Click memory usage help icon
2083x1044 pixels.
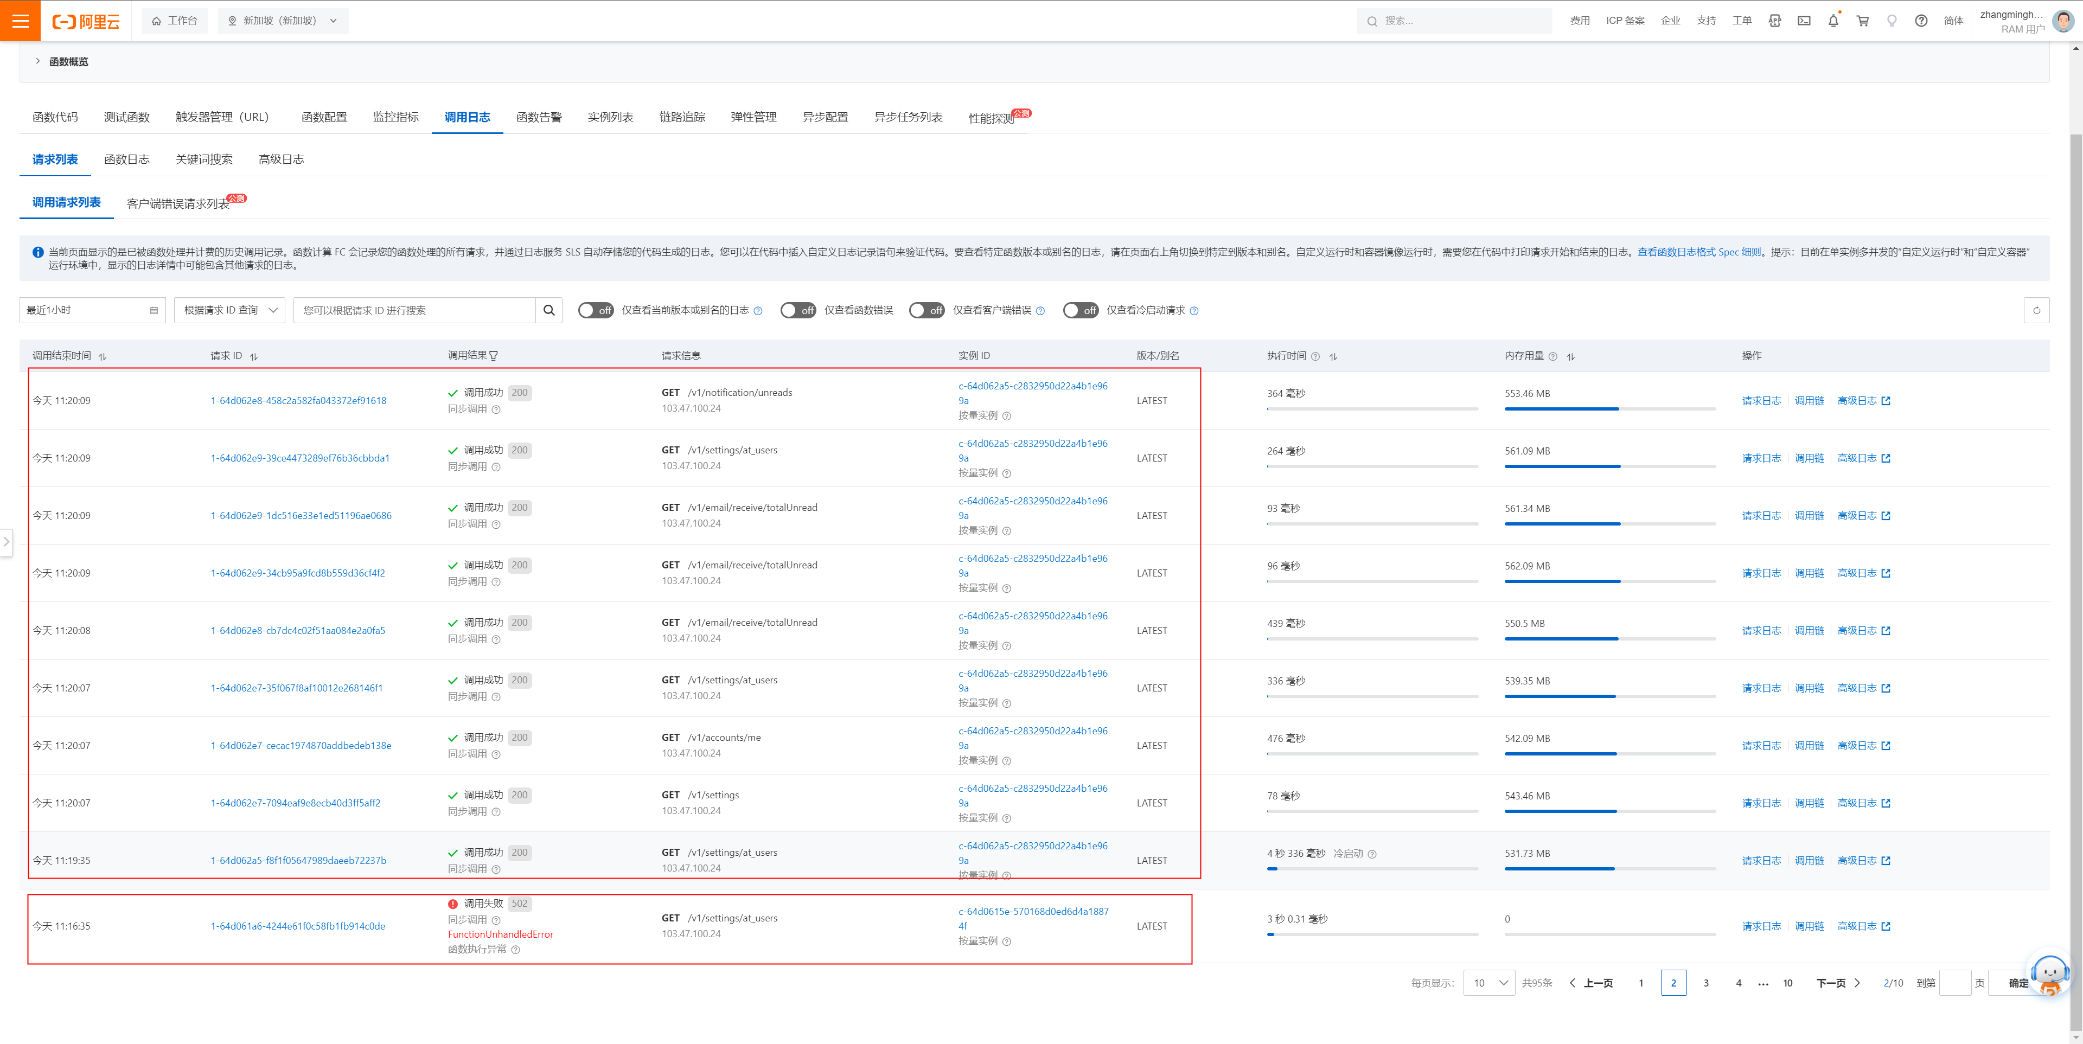tap(1552, 357)
